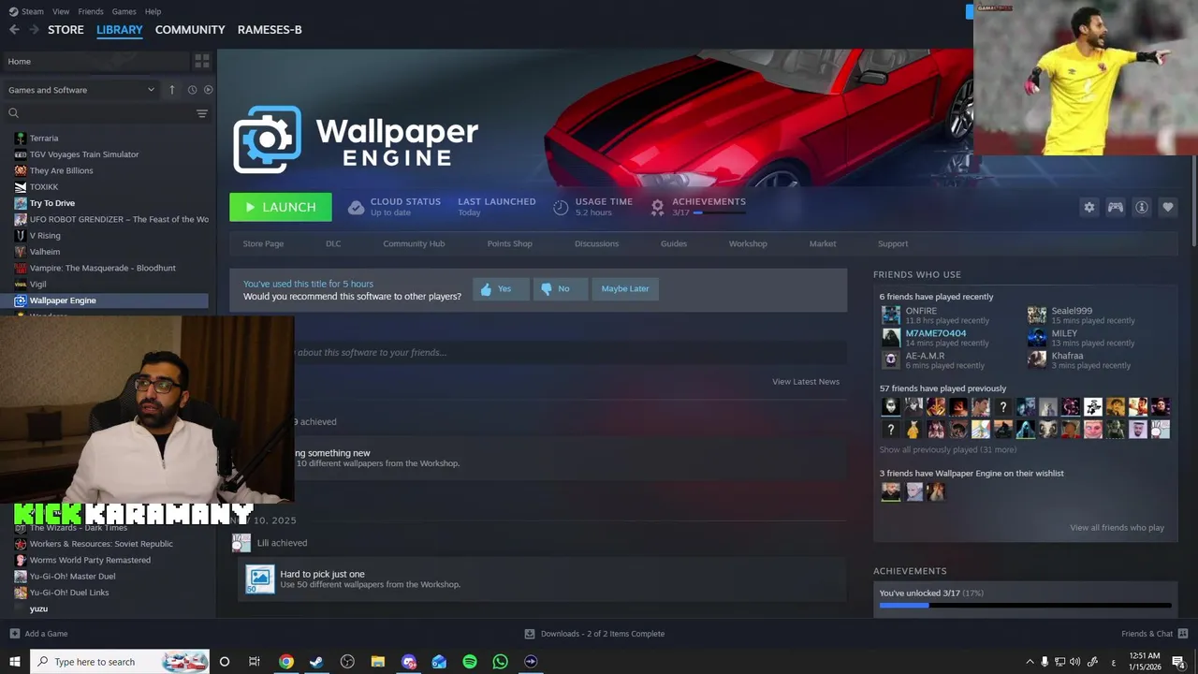The height and width of the screenshot is (674, 1198).
Task: Open the View menu
Action: tap(61, 11)
